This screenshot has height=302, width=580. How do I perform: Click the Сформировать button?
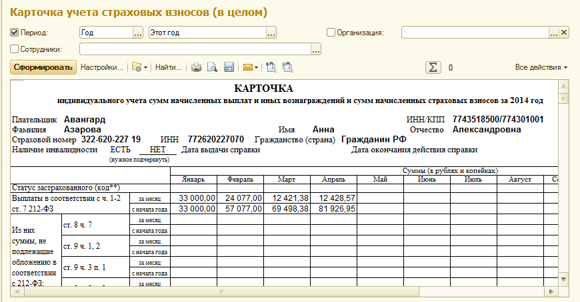click(43, 67)
